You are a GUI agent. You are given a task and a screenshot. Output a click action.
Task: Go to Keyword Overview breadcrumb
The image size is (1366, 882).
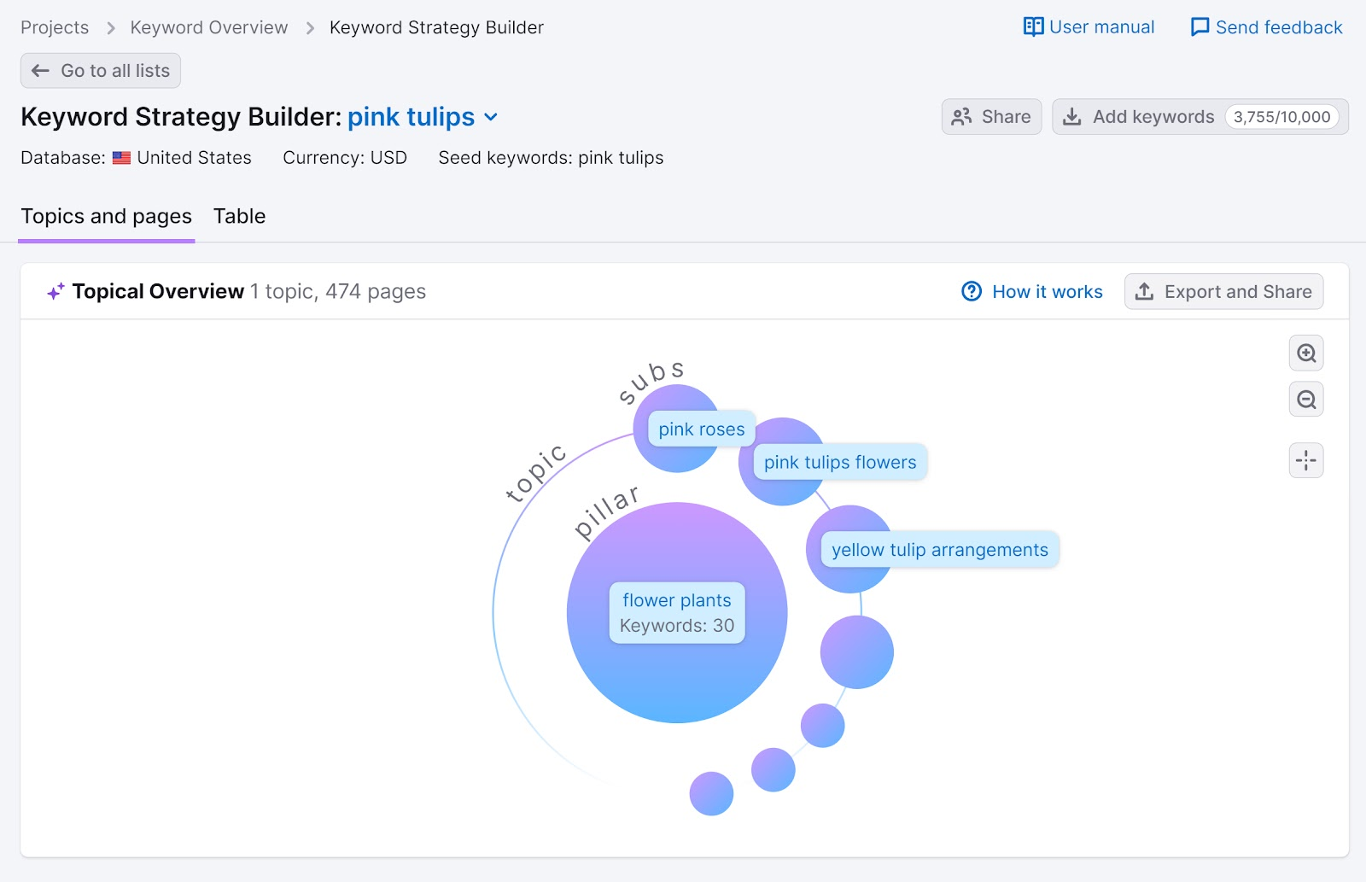click(x=209, y=27)
